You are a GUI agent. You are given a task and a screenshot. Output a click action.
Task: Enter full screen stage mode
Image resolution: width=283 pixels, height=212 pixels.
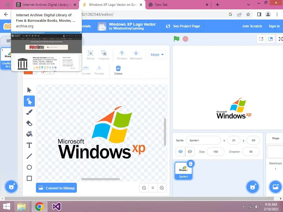pyautogui.click(x=280, y=39)
